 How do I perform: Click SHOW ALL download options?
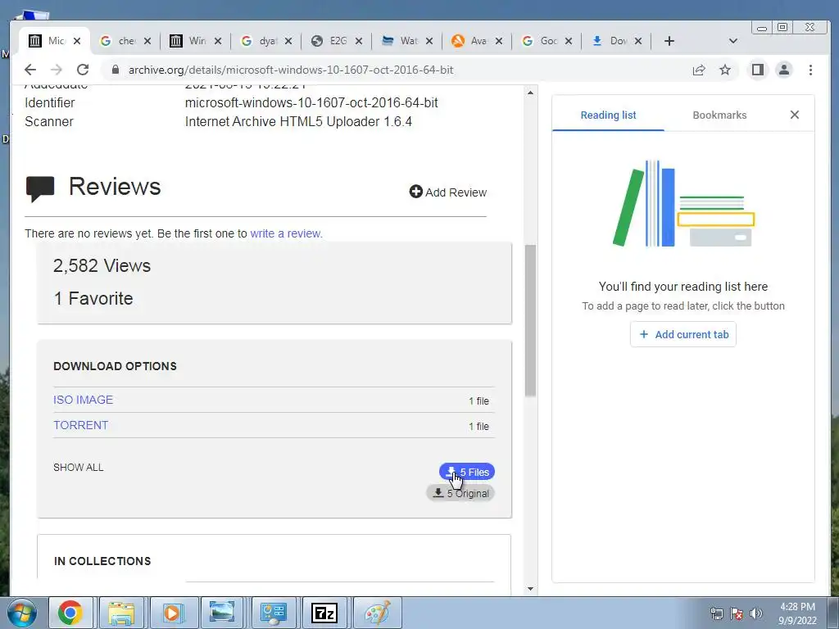pyautogui.click(x=78, y=468)
